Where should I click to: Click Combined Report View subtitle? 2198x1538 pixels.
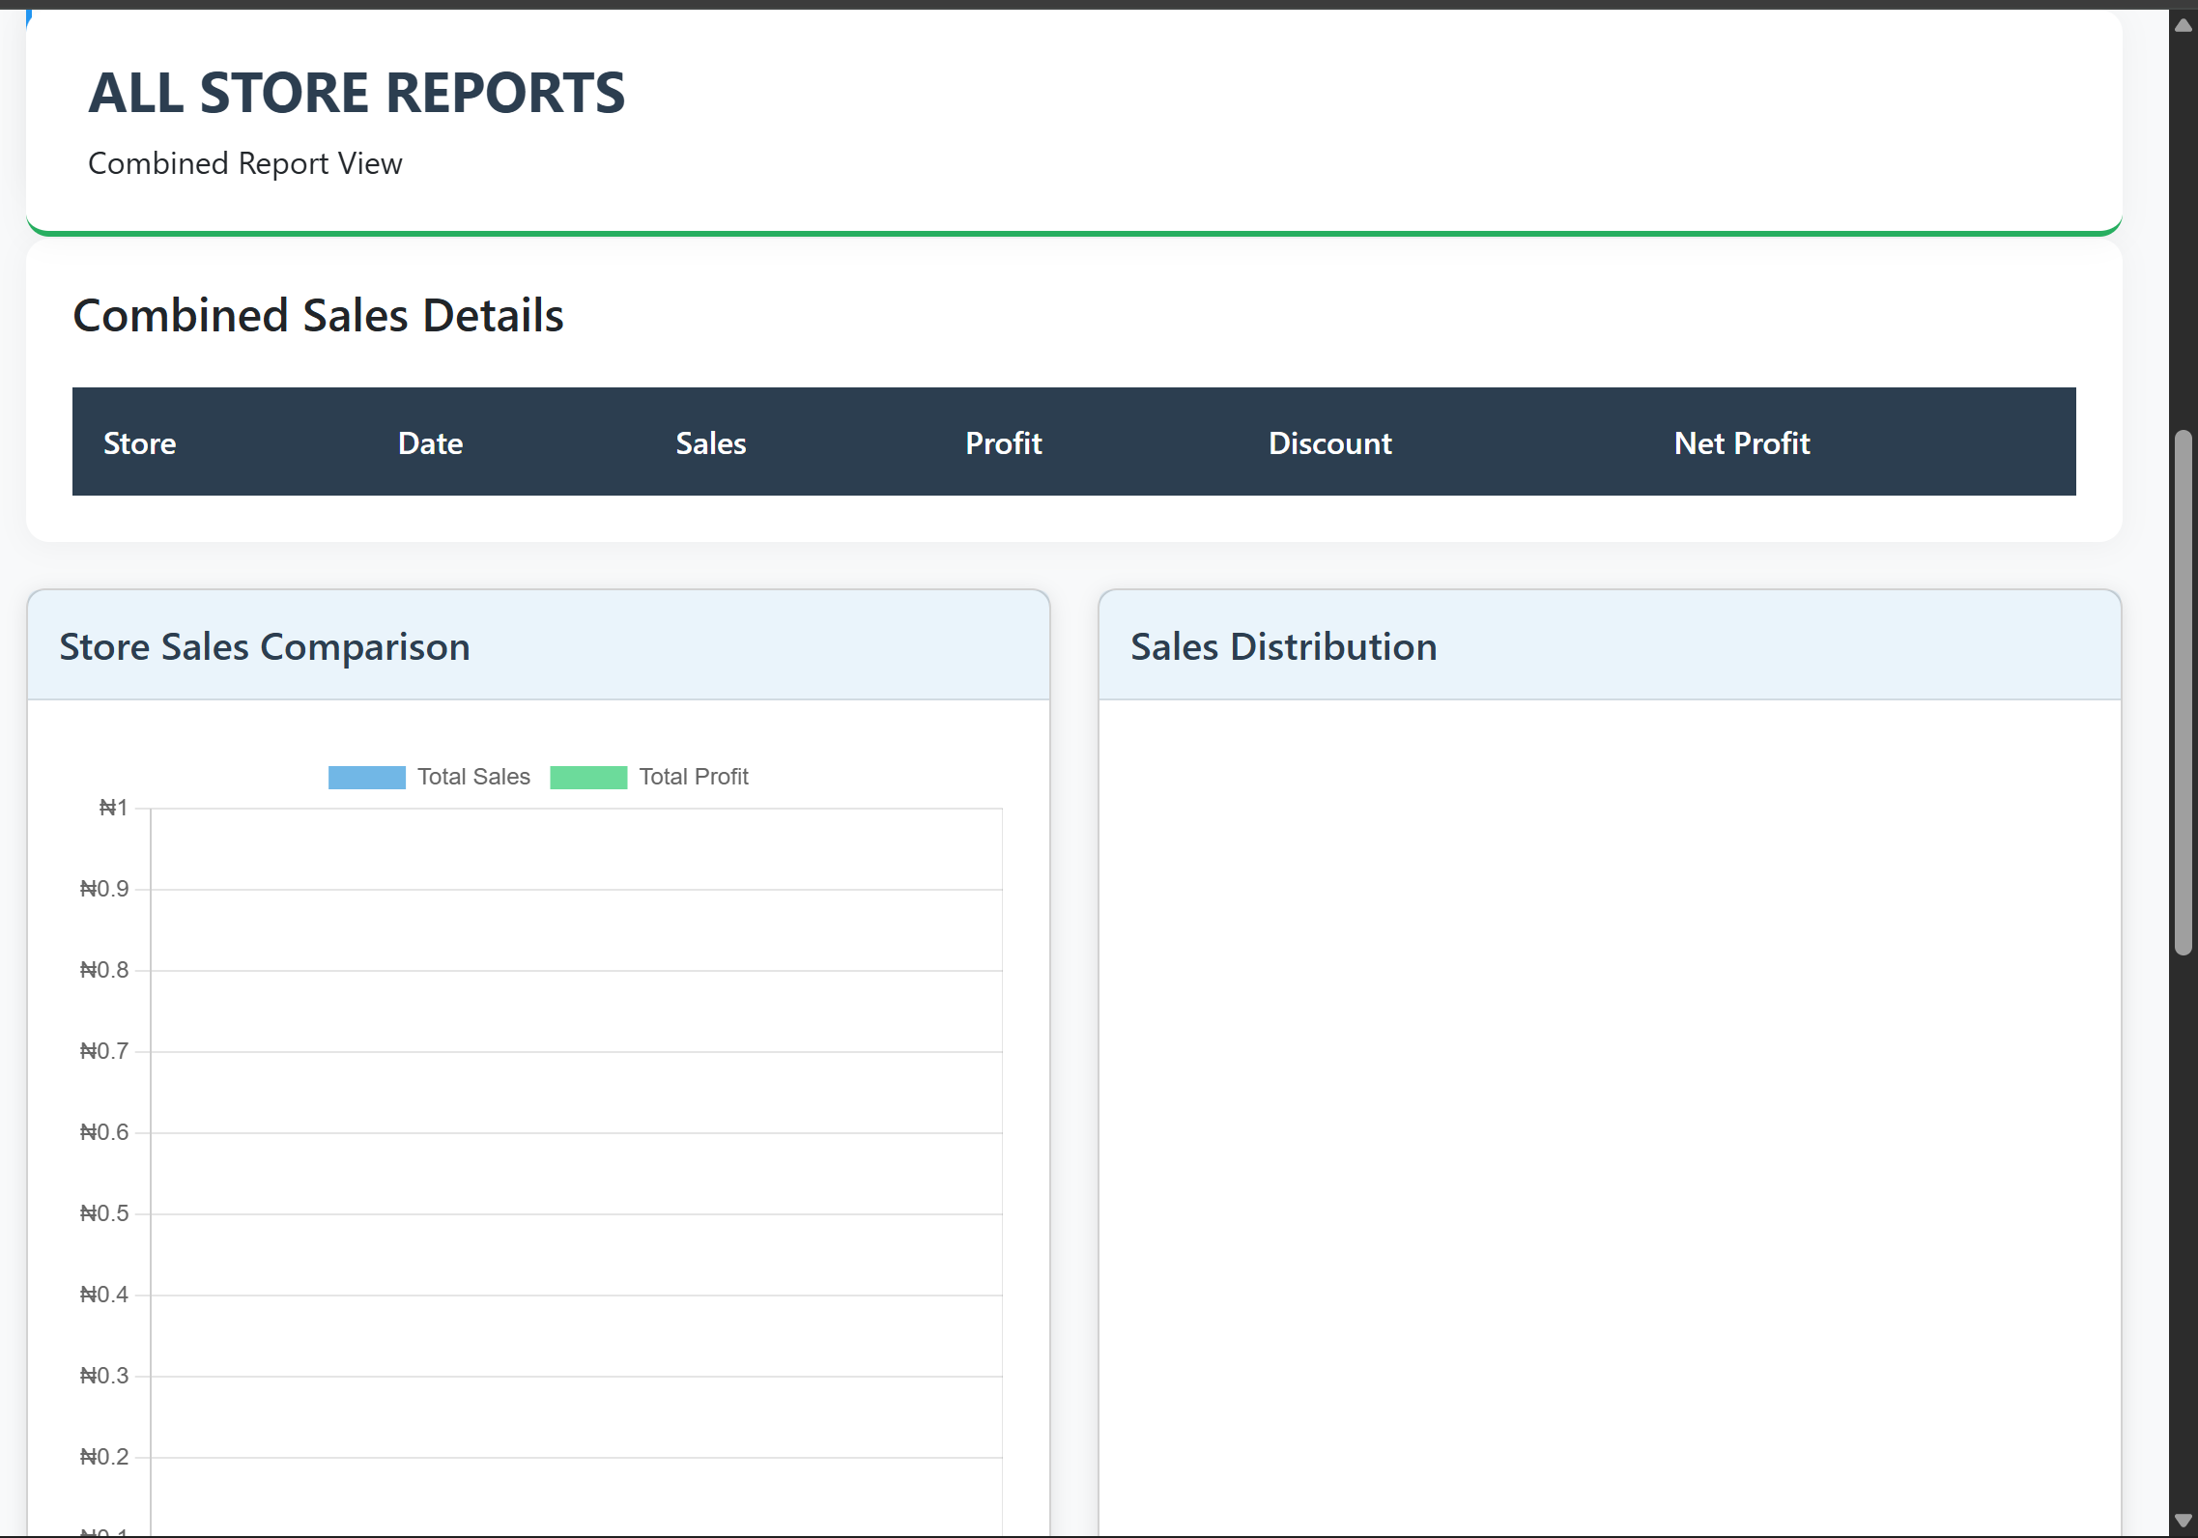(244, 163)
